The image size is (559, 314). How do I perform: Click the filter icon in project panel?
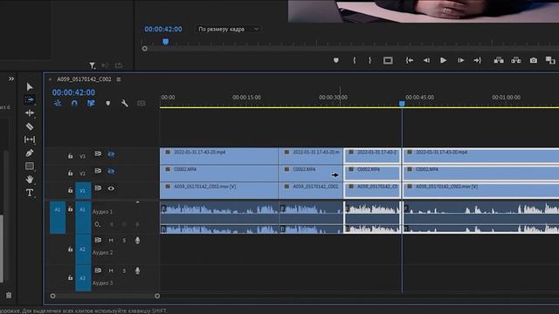93,65
